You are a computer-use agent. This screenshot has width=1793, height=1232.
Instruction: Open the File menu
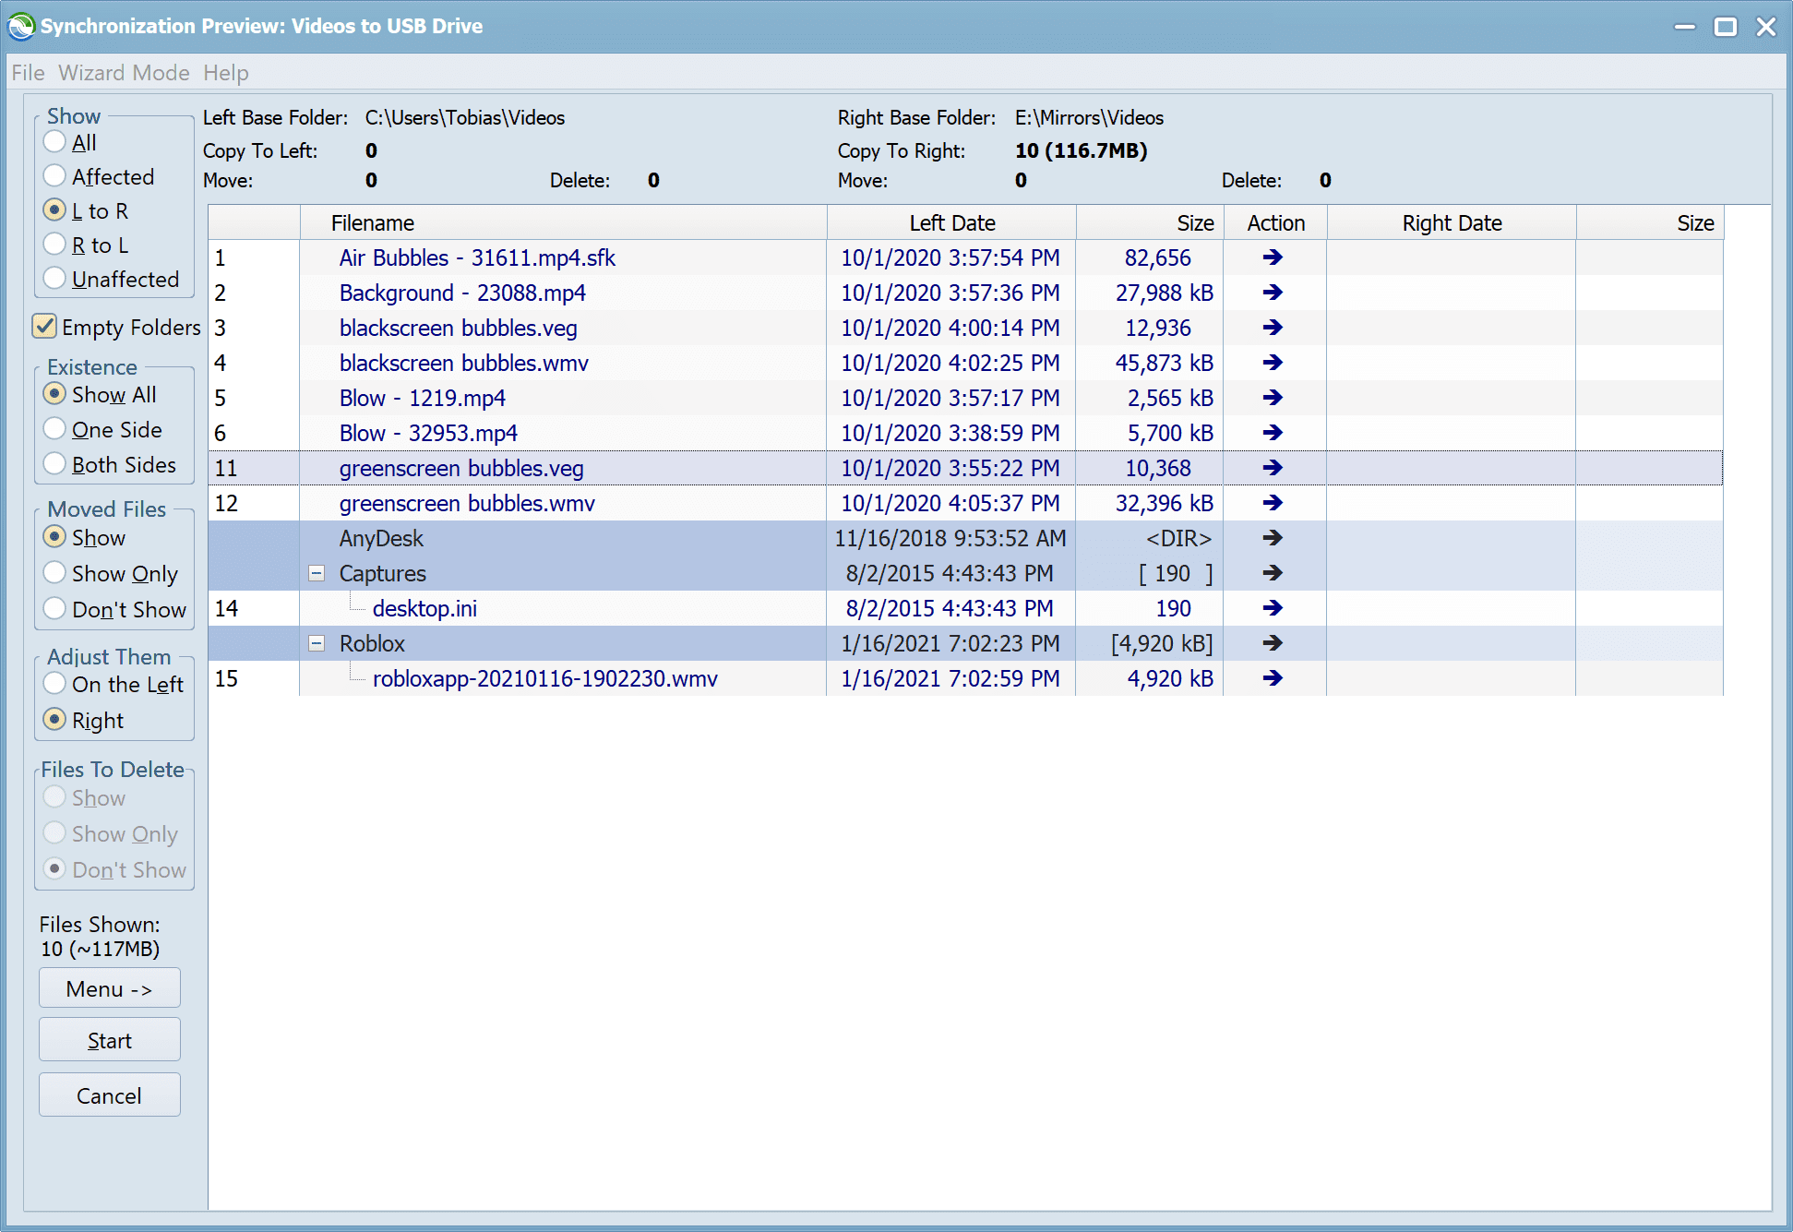28,72
